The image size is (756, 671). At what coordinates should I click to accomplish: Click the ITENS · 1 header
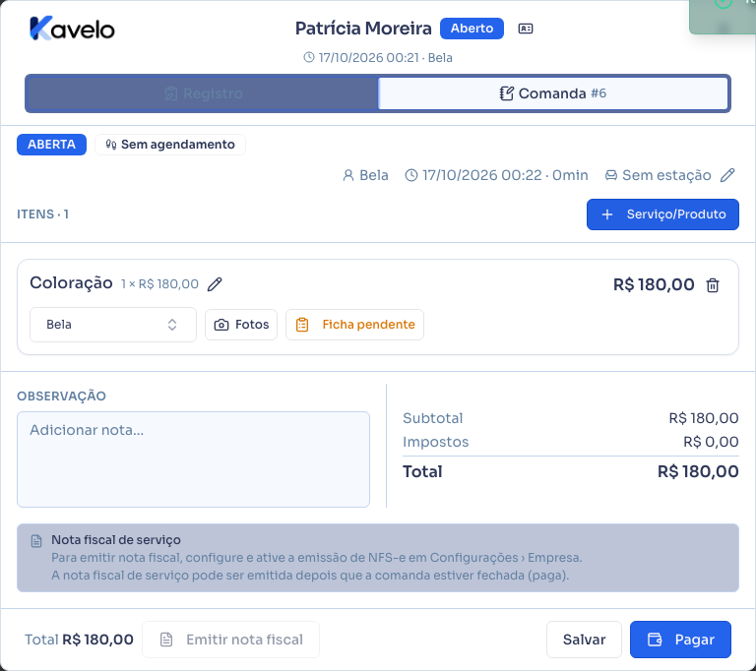tap(43, 214)
